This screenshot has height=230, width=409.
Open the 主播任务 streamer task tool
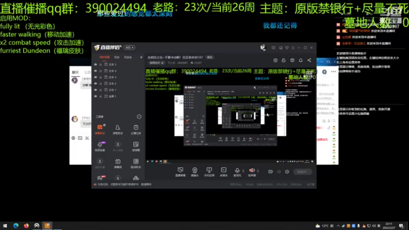(x=135, y=129)
